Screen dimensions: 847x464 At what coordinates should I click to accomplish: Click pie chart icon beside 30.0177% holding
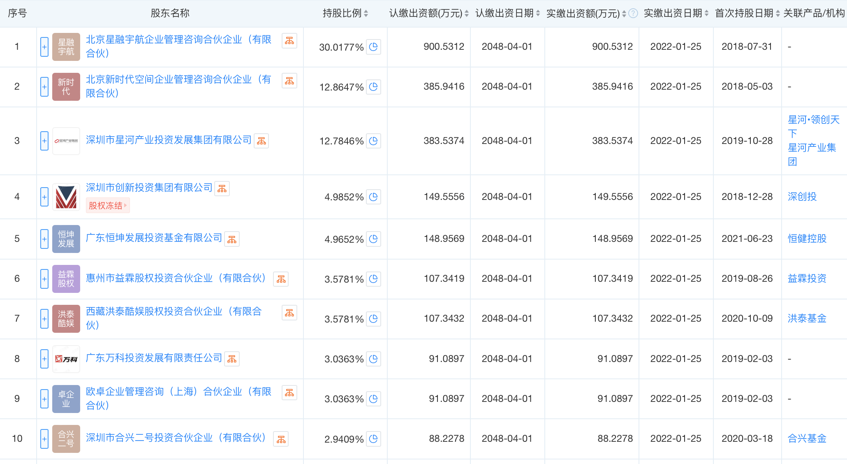(x=373, y=47)
